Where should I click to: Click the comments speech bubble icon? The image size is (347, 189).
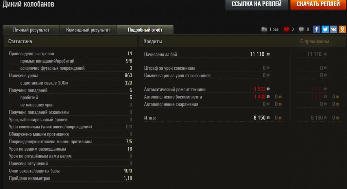coord(301,29)
